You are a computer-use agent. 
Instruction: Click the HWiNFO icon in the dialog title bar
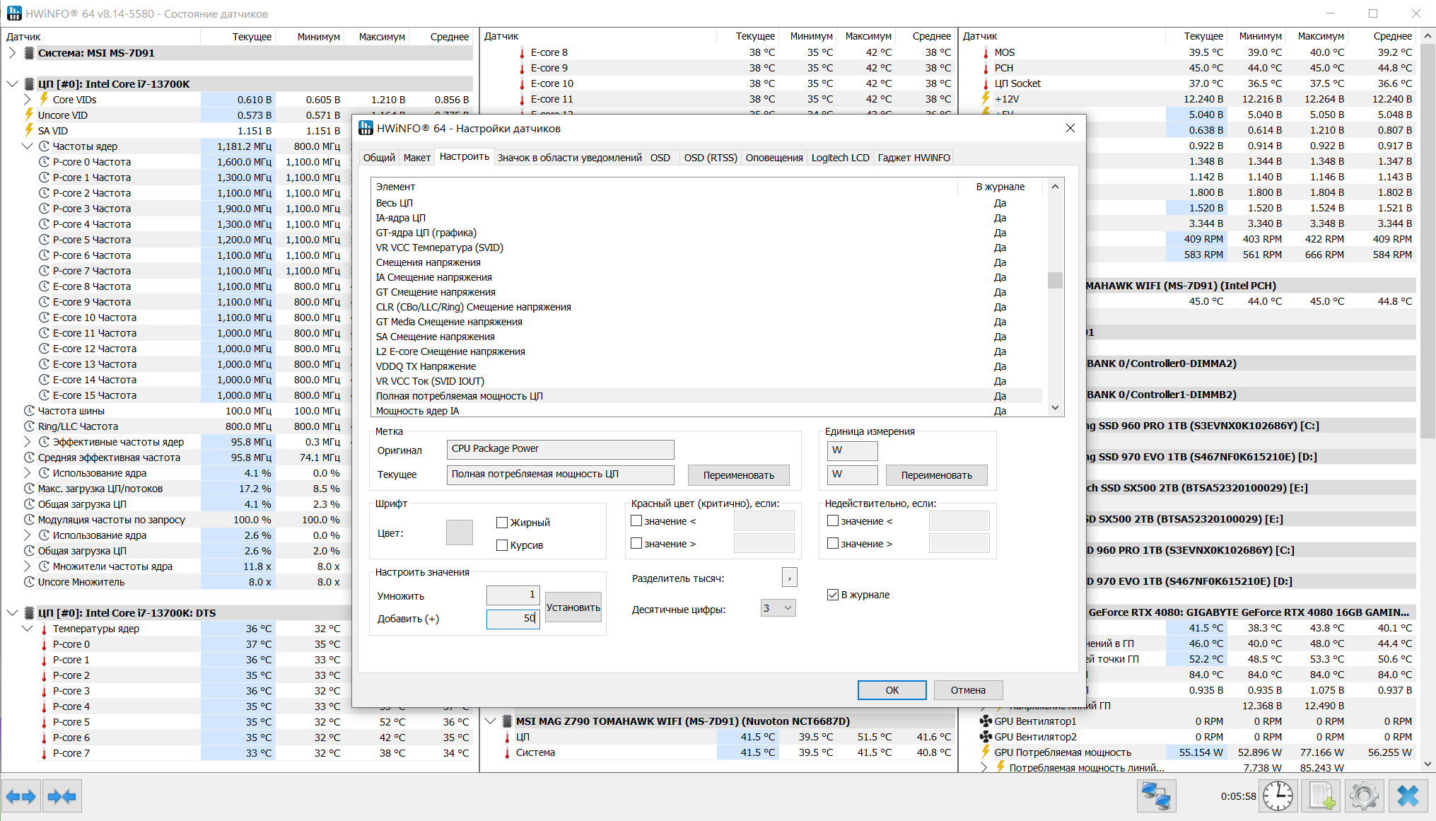[x=366, y=128]
